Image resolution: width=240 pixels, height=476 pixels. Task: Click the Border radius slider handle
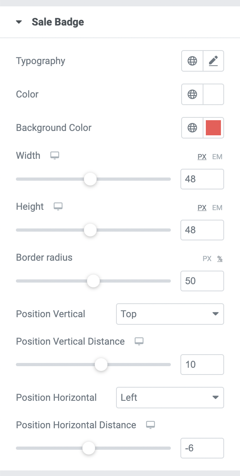[x=93, y=281]
